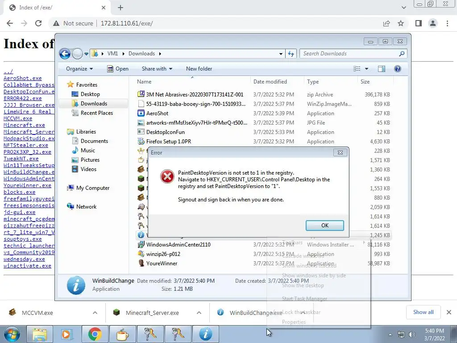Select Desktop under Favorites
Viewport: 457px width, 343px height.
pyautogui.click(x=90, y=94)
